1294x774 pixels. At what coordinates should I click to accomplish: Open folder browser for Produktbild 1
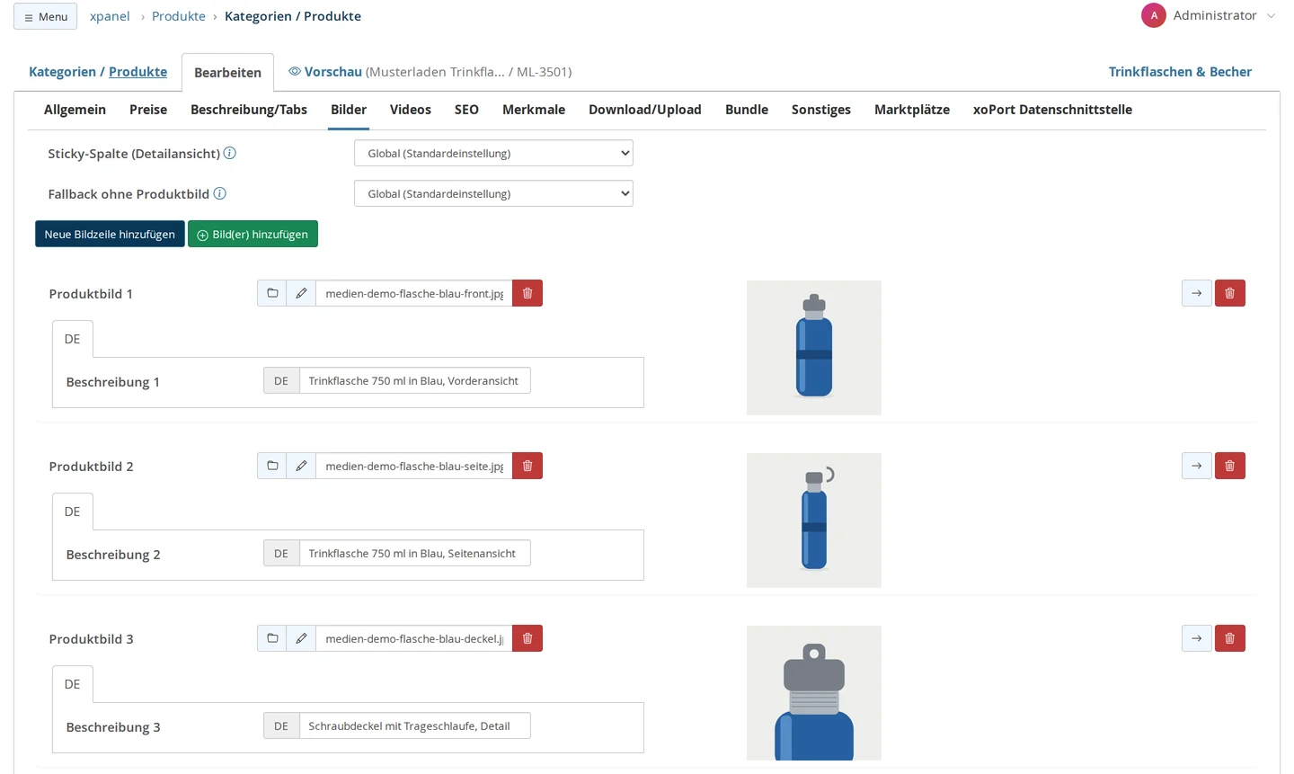[272, 293]
